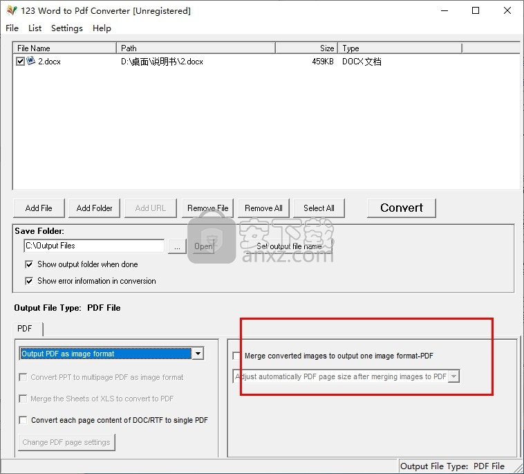Click the DOCX 文档 type cell

point(362,62)
